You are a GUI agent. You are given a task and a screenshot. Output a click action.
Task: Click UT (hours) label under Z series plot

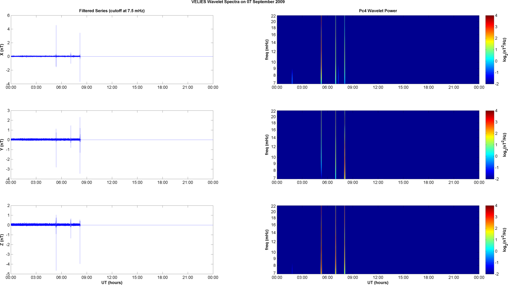click(112, 283)
